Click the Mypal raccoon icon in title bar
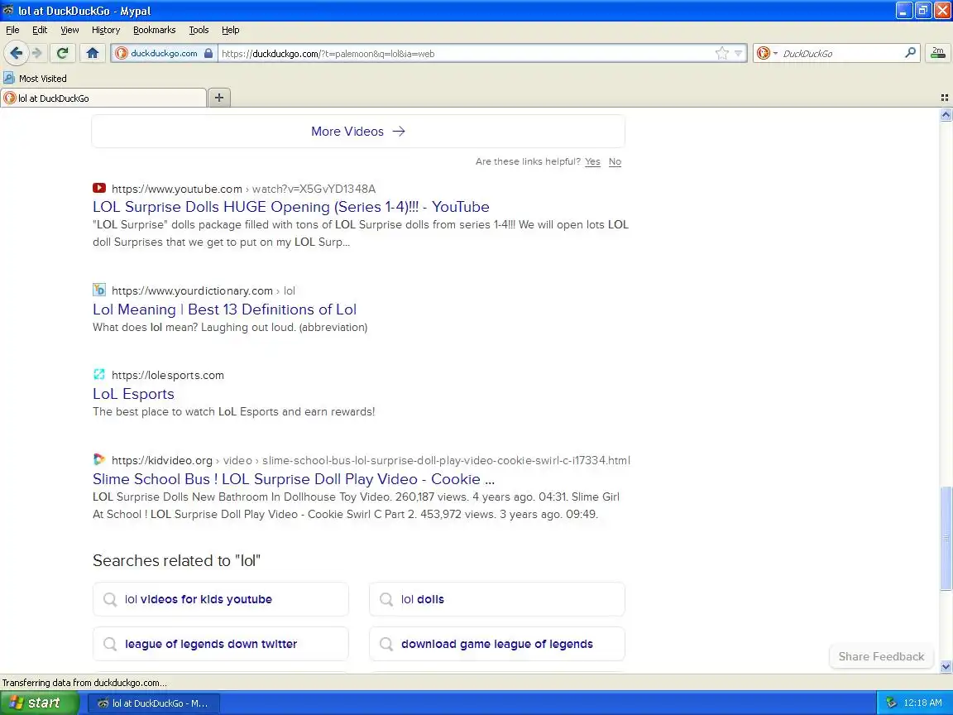 tap(8, 10)
